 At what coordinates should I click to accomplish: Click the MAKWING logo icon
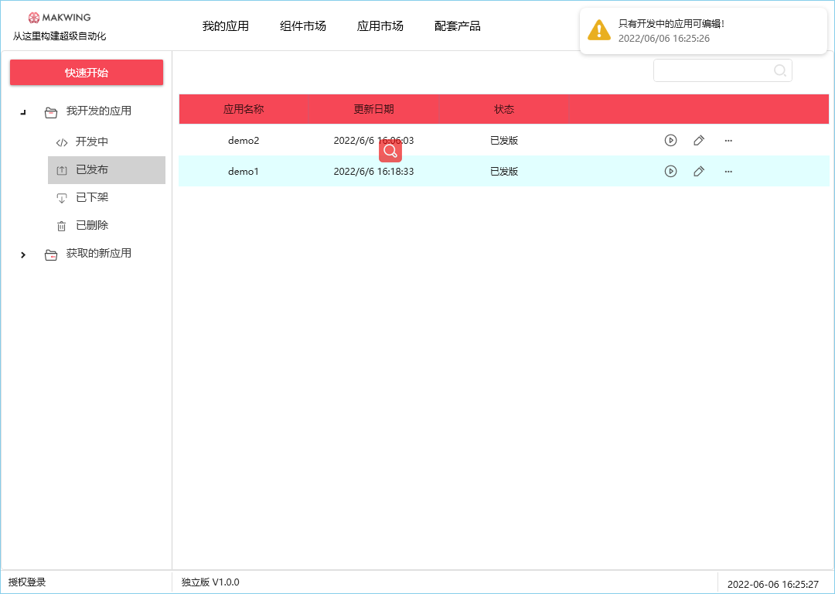(32, 15)
